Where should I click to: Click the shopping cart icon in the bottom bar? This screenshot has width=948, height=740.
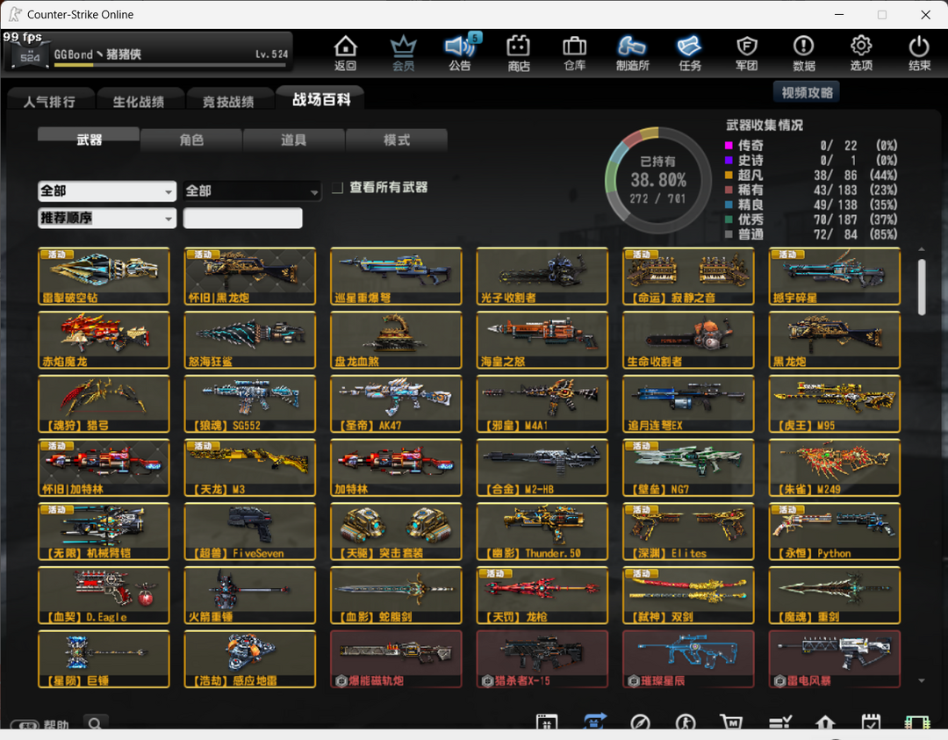point(731,722)
